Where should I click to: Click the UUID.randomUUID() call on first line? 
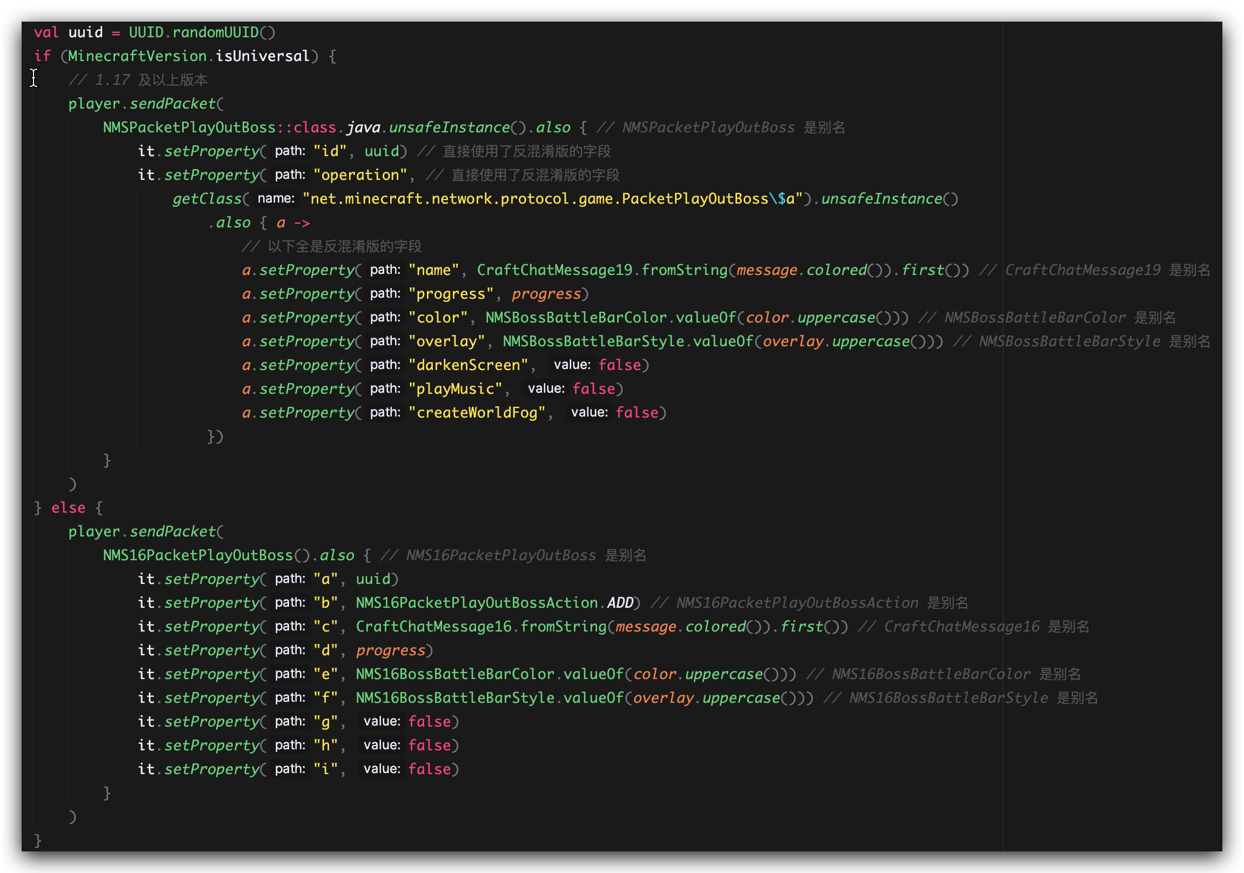pos(202,32)
